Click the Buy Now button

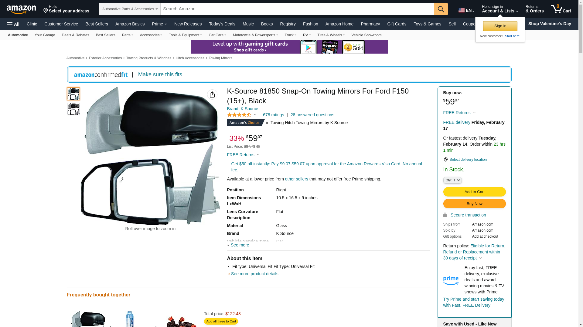pyautogui.click(x=475, y=203)
